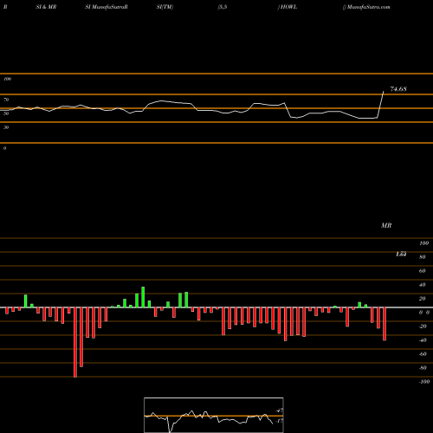The image size is (433, 433).
Task: Click the MR label above lower chart
Action: [x=386, y=225]
